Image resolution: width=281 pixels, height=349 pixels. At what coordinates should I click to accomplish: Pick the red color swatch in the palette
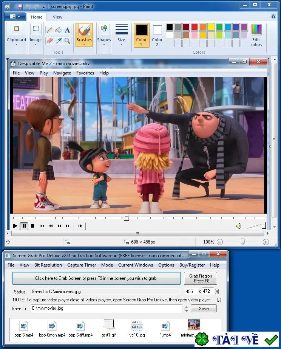click(195, 27)
